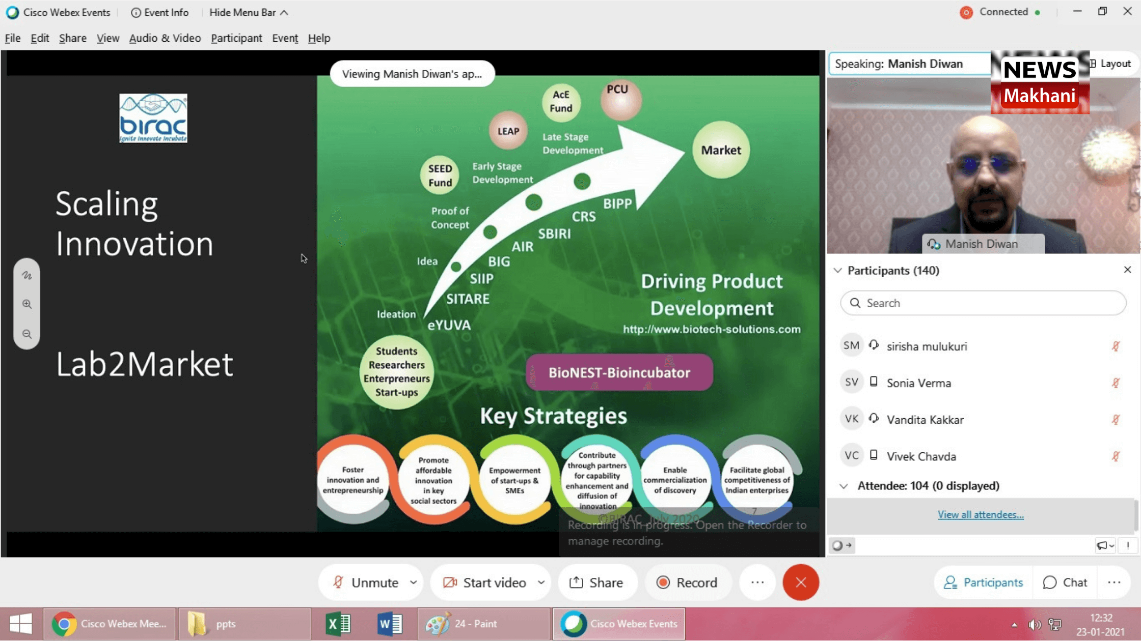The image size is (1141, 641).
Task: Click the Record button
Action: [687, 582]
